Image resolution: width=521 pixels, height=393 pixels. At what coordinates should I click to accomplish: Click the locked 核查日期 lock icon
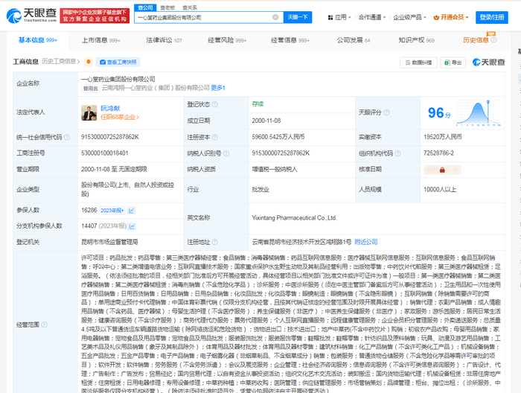tap(428, 169)
